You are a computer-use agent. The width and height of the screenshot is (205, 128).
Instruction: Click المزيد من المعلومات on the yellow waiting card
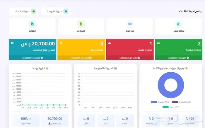(81, 58)
